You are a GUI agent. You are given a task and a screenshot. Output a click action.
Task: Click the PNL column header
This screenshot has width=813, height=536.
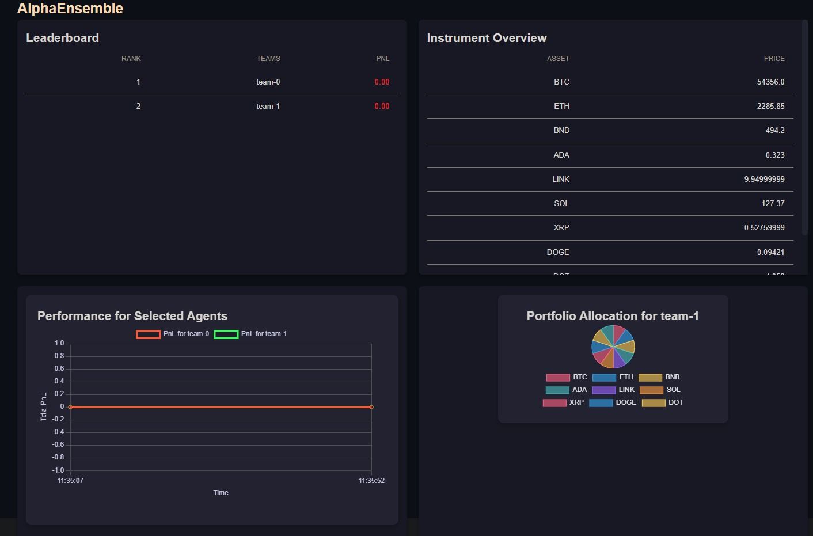(x=383, y=59)
